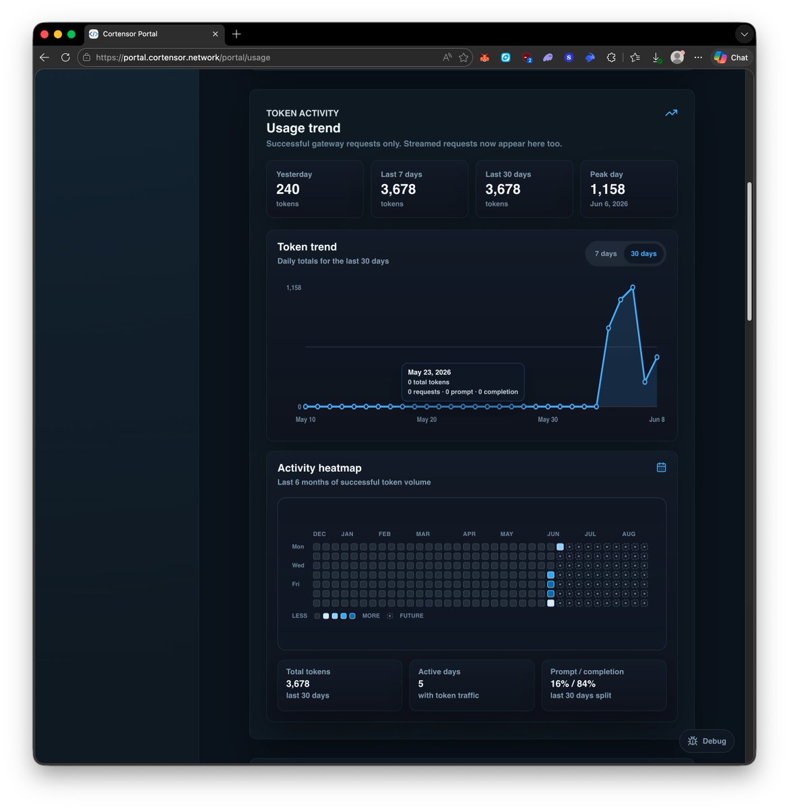Open the Extensions puzzle piece menu

coord(611,57)
